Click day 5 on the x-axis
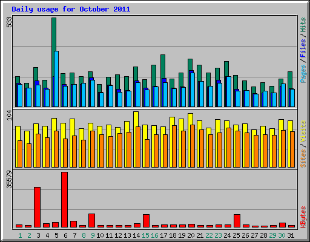This screenshot has width=310, height=242. point(56,235)
